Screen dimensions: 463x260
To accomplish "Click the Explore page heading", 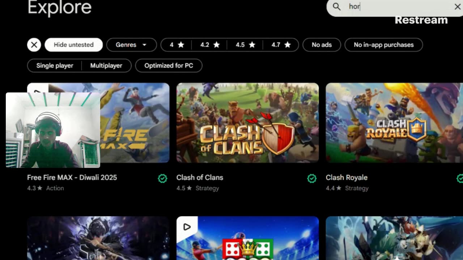I will coord(60,7).
